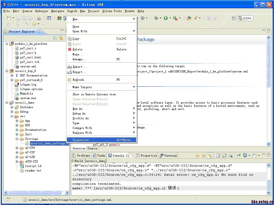The image size is (274, 205).
Task: Click Project Explorer horizontal scrollbar
Action: click(35, 192)
